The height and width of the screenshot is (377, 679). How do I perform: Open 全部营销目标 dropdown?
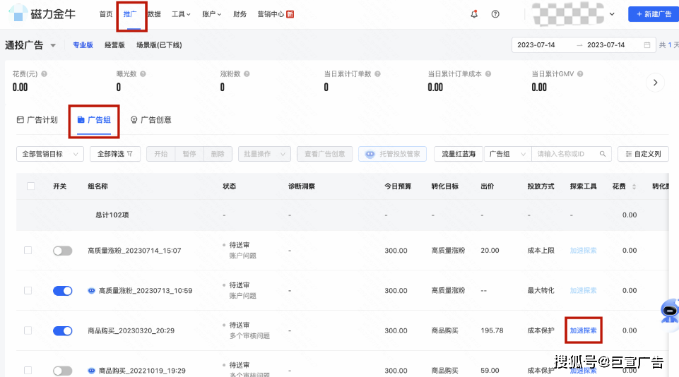pos(49,154)
